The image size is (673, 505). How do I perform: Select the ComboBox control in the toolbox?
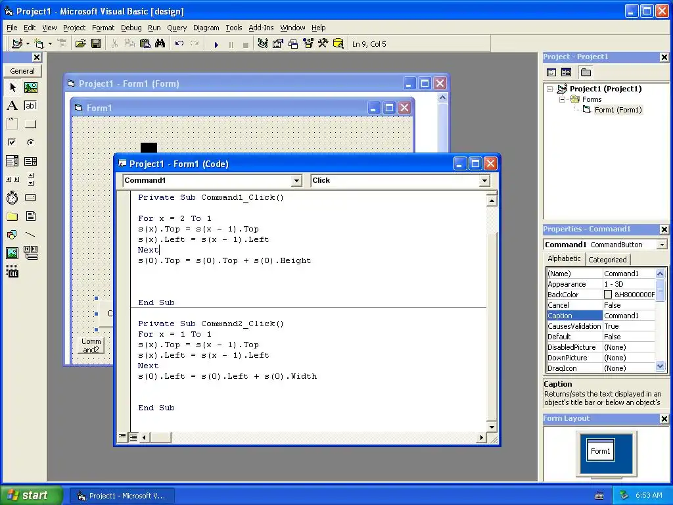[12, 161]
